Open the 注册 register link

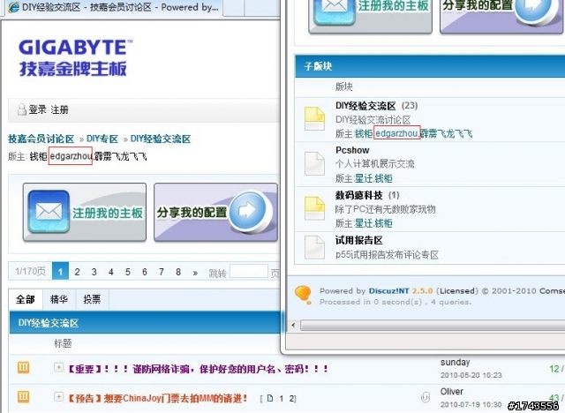59,109
